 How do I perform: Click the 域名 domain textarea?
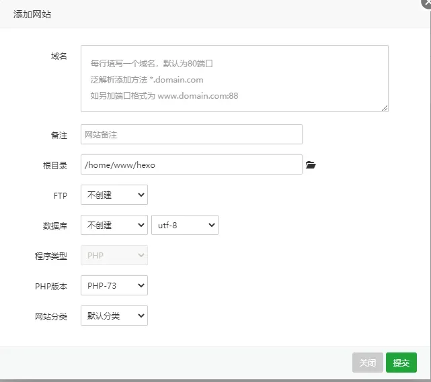click(235, 79)
